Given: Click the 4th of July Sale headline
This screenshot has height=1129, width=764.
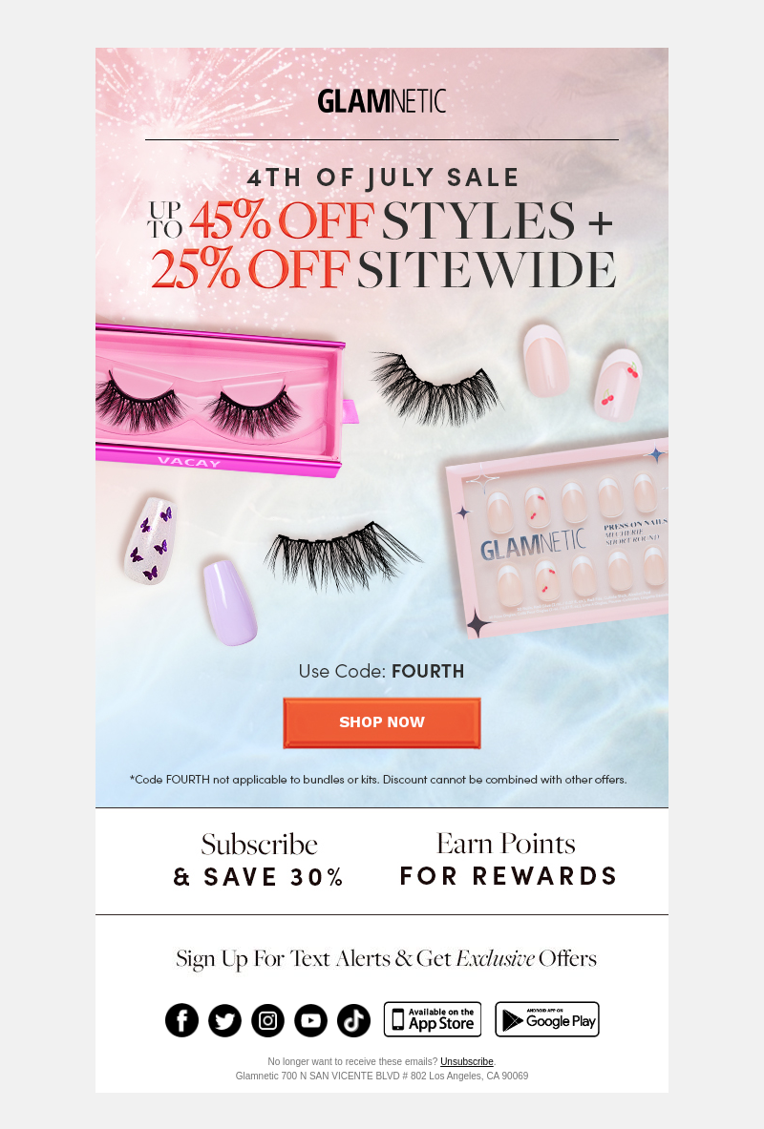Looking at the screenshot, I should point(383,178).
